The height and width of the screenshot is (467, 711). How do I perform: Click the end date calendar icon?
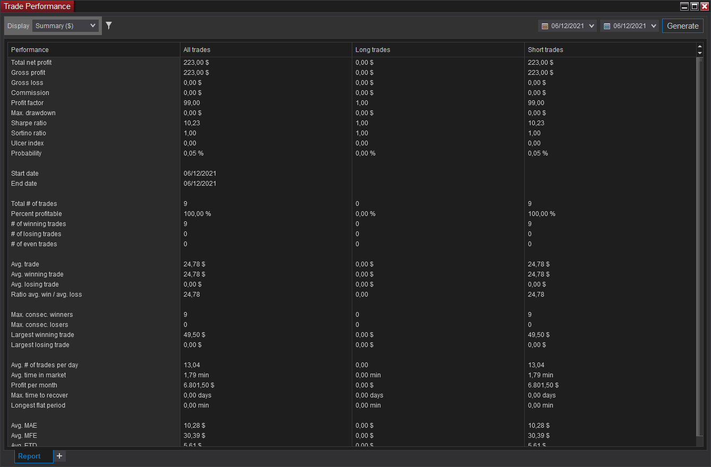[607, 26]
